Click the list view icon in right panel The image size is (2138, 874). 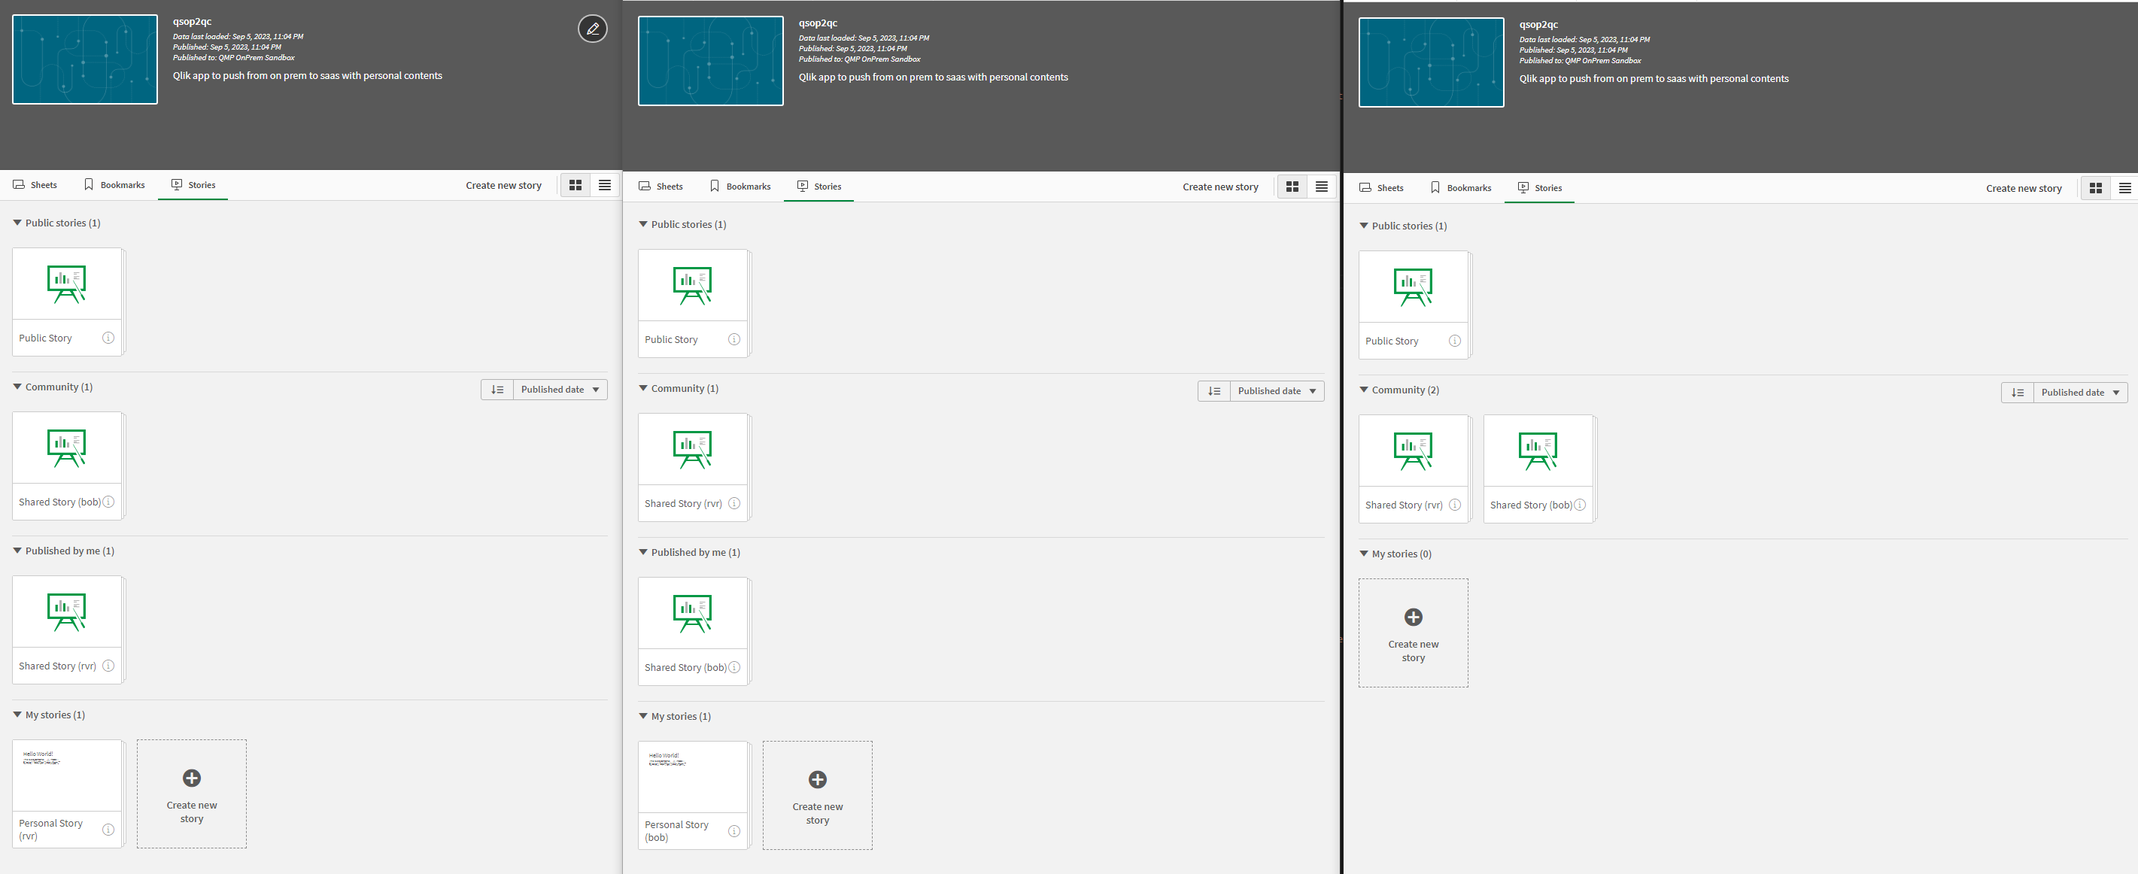(x=2124, y=188)
